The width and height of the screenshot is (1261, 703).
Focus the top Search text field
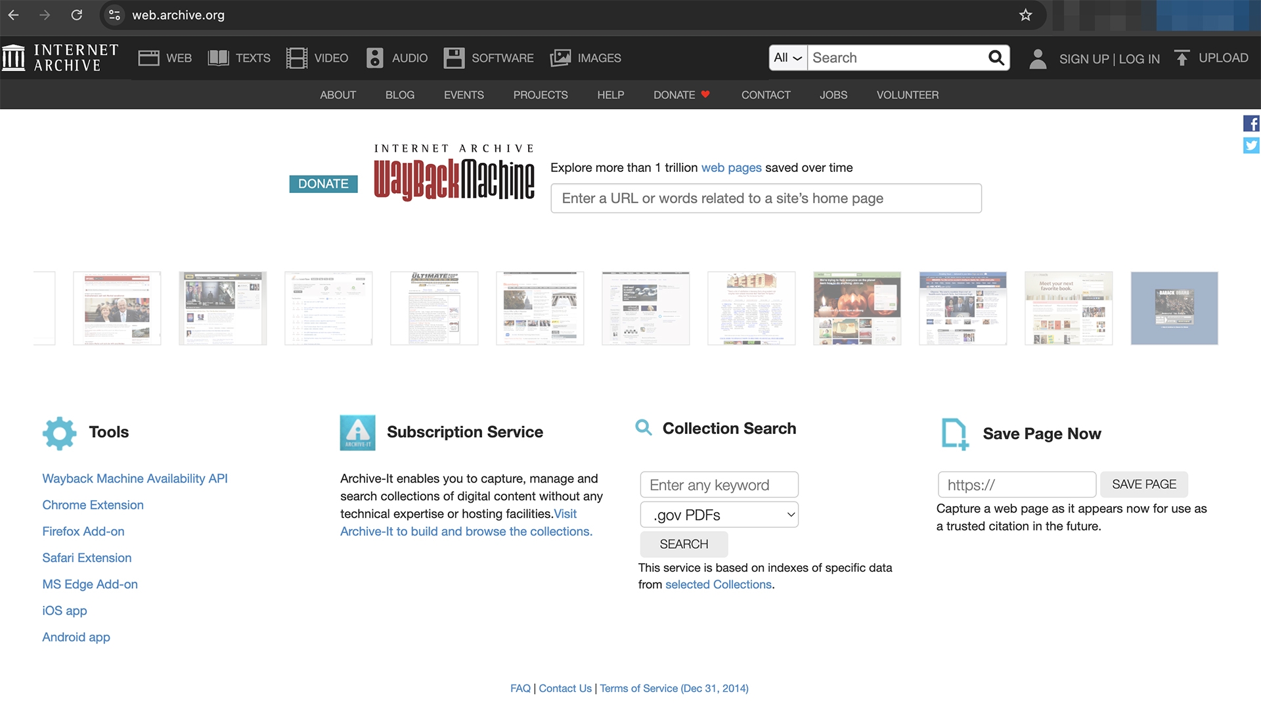pos(897,58)
